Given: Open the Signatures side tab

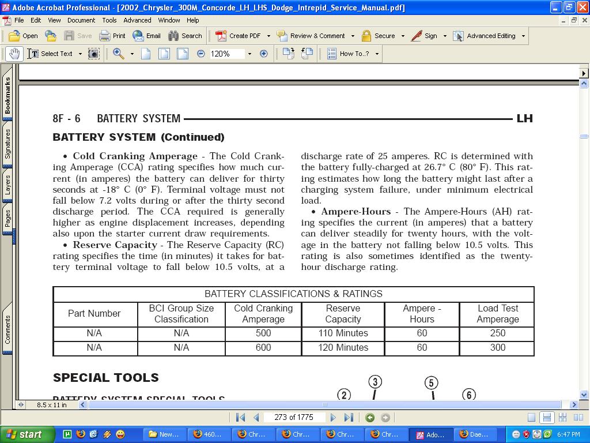Looking at the screenshot, I should click(x=7, y=144).
